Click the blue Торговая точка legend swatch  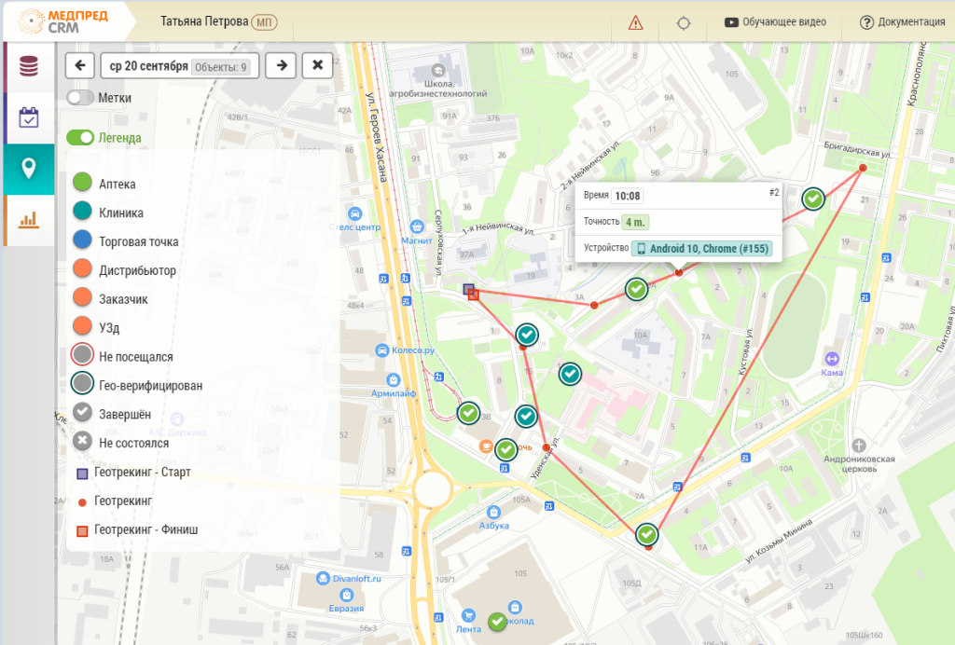click(x=82, y=240)
